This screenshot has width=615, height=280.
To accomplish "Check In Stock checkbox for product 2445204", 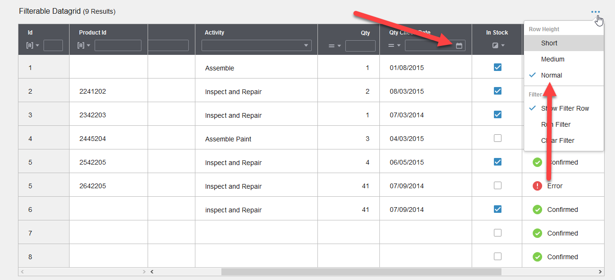I will point(497,138).
